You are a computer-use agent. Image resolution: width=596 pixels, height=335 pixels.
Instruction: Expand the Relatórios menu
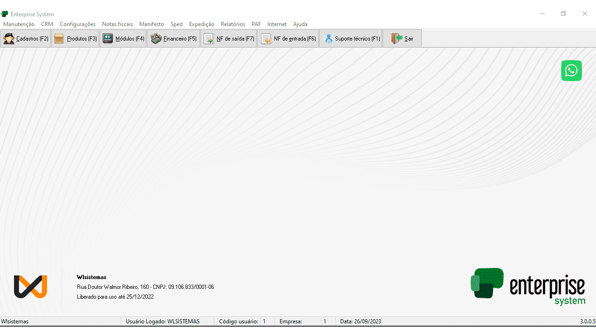click(x=233, y=24)
